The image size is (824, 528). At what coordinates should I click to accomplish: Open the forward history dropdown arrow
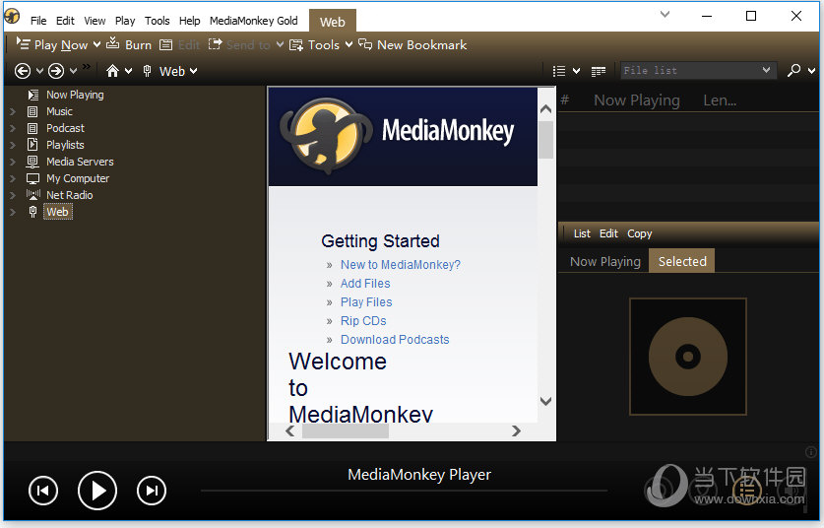pyautogui.click(x=73, y=71)
